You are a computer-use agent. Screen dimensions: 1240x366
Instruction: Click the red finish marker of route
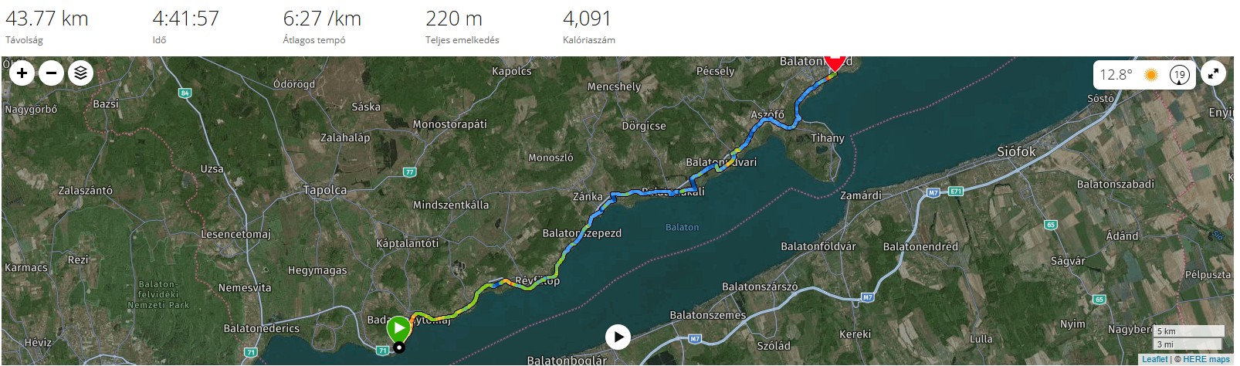point(834,62)
